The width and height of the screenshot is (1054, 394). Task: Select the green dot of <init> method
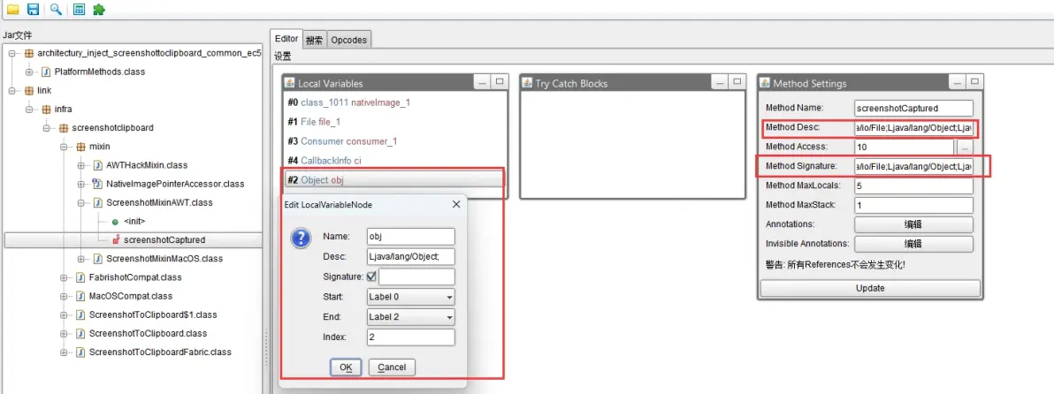point(116,222)
